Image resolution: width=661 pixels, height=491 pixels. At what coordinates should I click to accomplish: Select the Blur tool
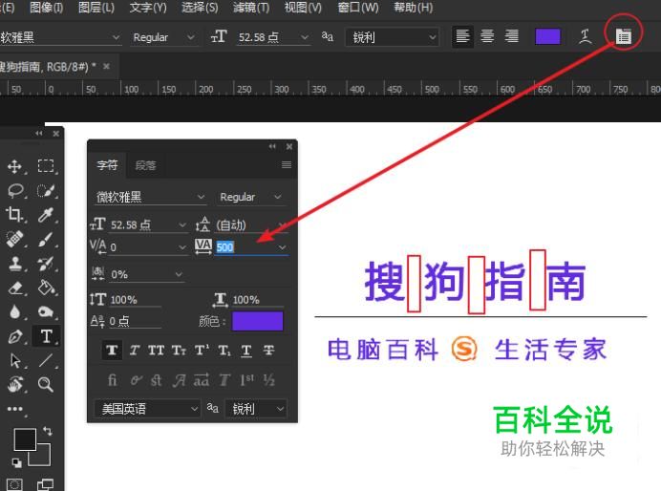click(x=14, y=311)
